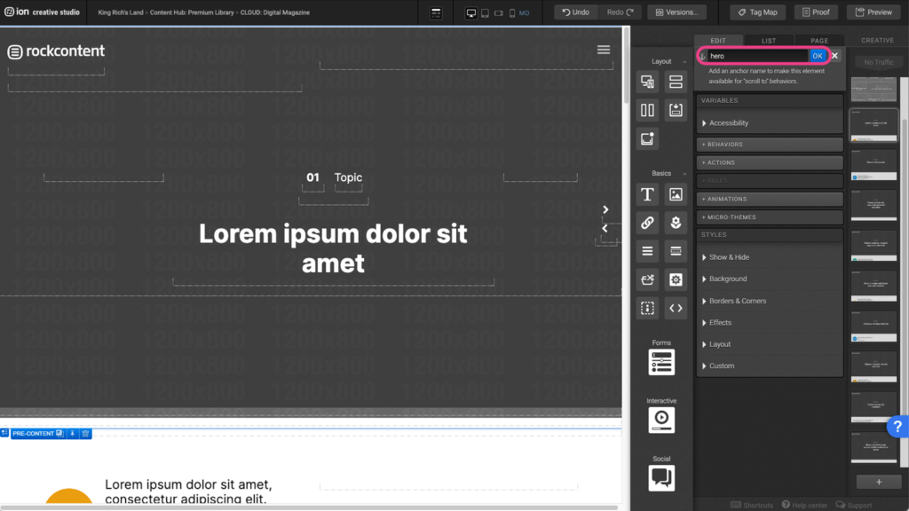This screenshot has height=511, width=909.
Task: Open the Social palette
Action: click(661, 478)
